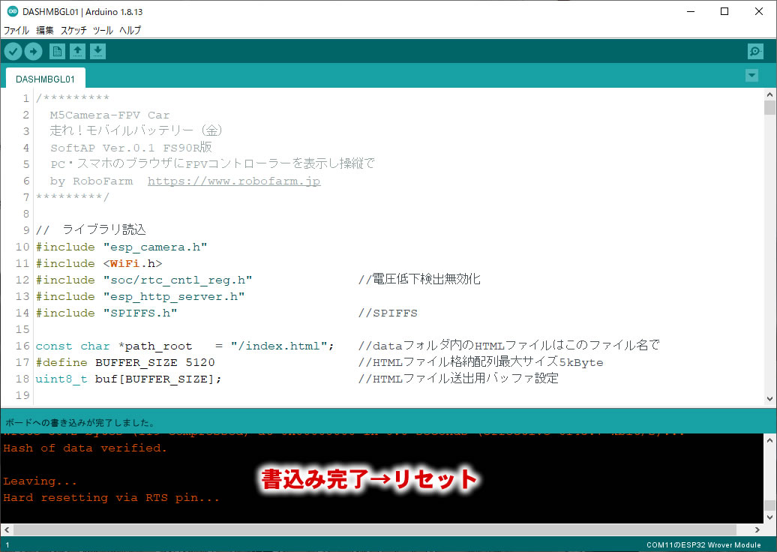Click the "Leaving..." console line
777x552 pixels.
(x=40, y=481)
